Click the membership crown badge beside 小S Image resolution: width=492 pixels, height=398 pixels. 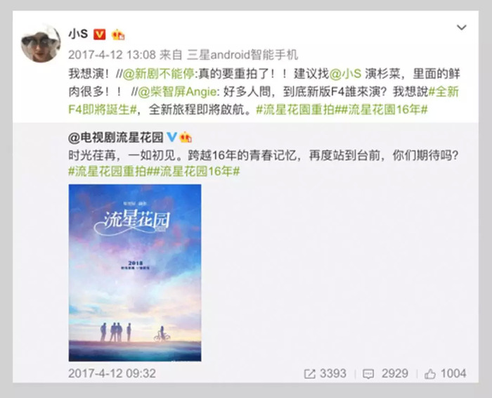[118, 34]
